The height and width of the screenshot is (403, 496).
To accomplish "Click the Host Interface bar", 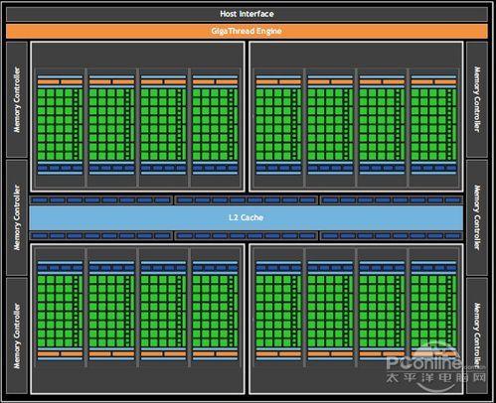I will click(x=247, y=14).
